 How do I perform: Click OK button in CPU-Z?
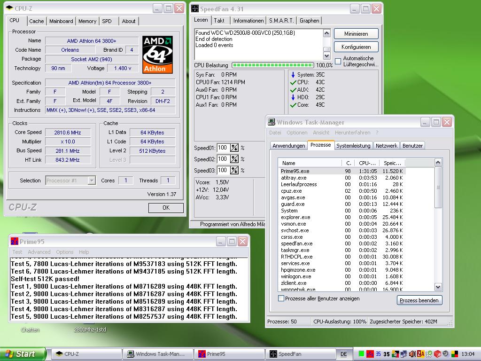(x=166, y=208)
